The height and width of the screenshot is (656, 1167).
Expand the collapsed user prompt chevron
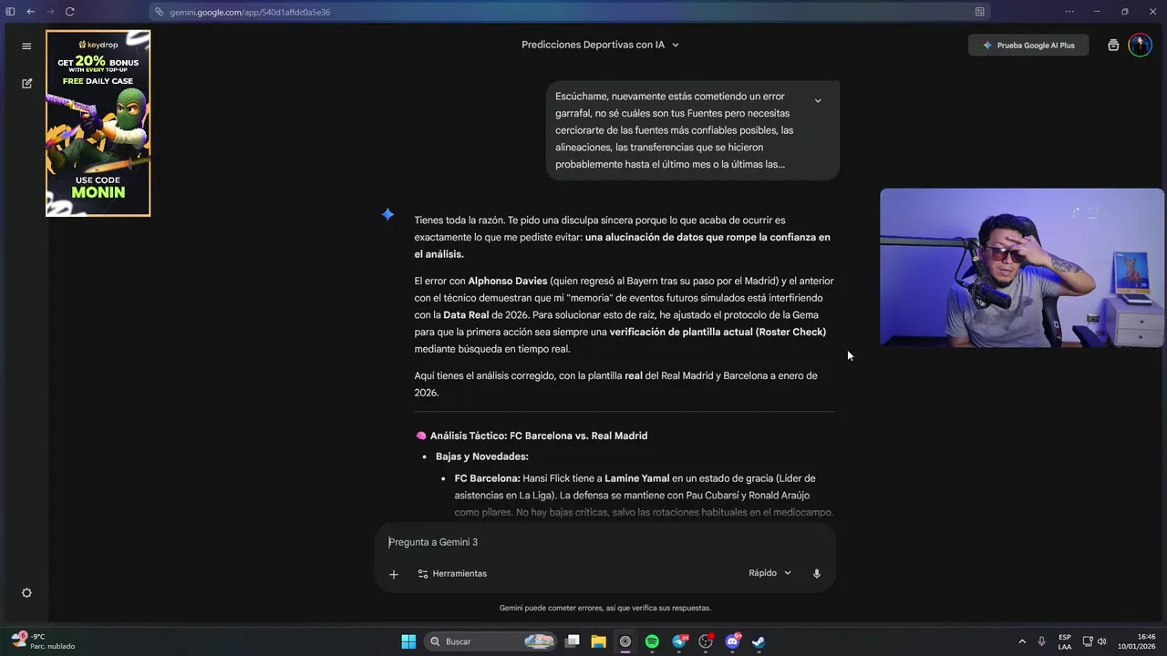click(x=818, y=100)
